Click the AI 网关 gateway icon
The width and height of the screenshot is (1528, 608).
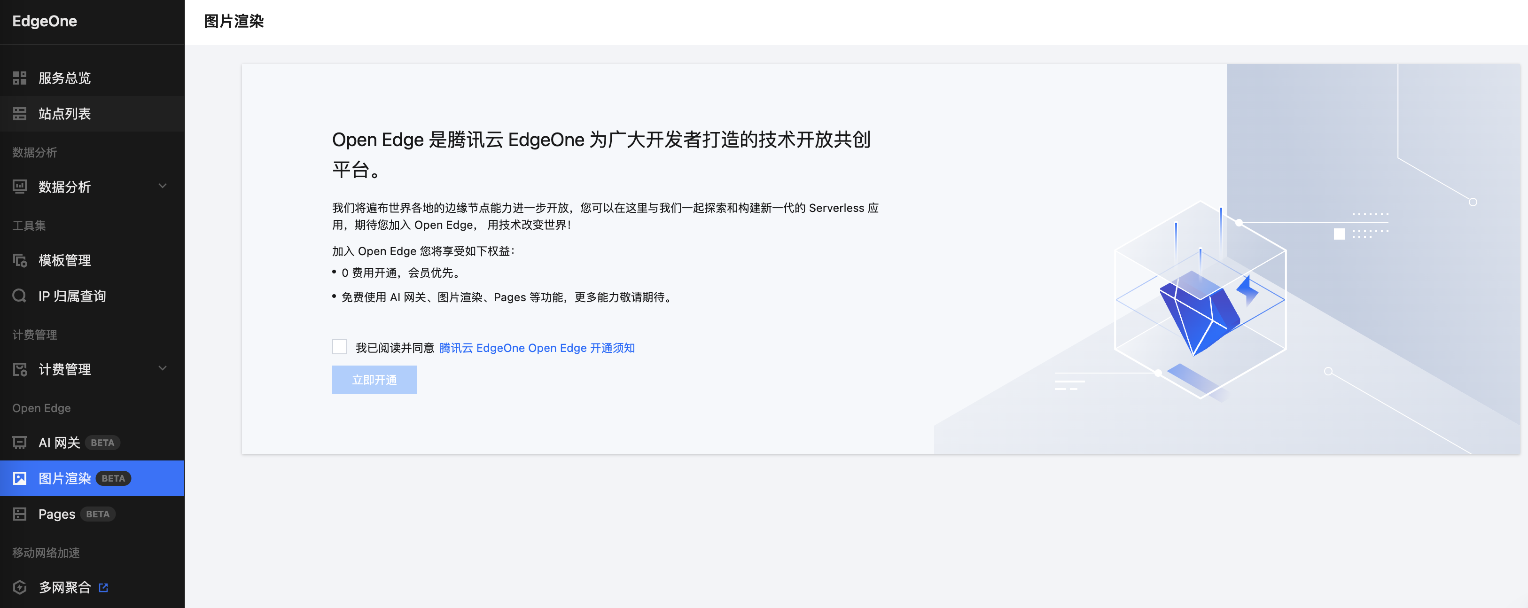pyautogui.click(x=20, y=443)
